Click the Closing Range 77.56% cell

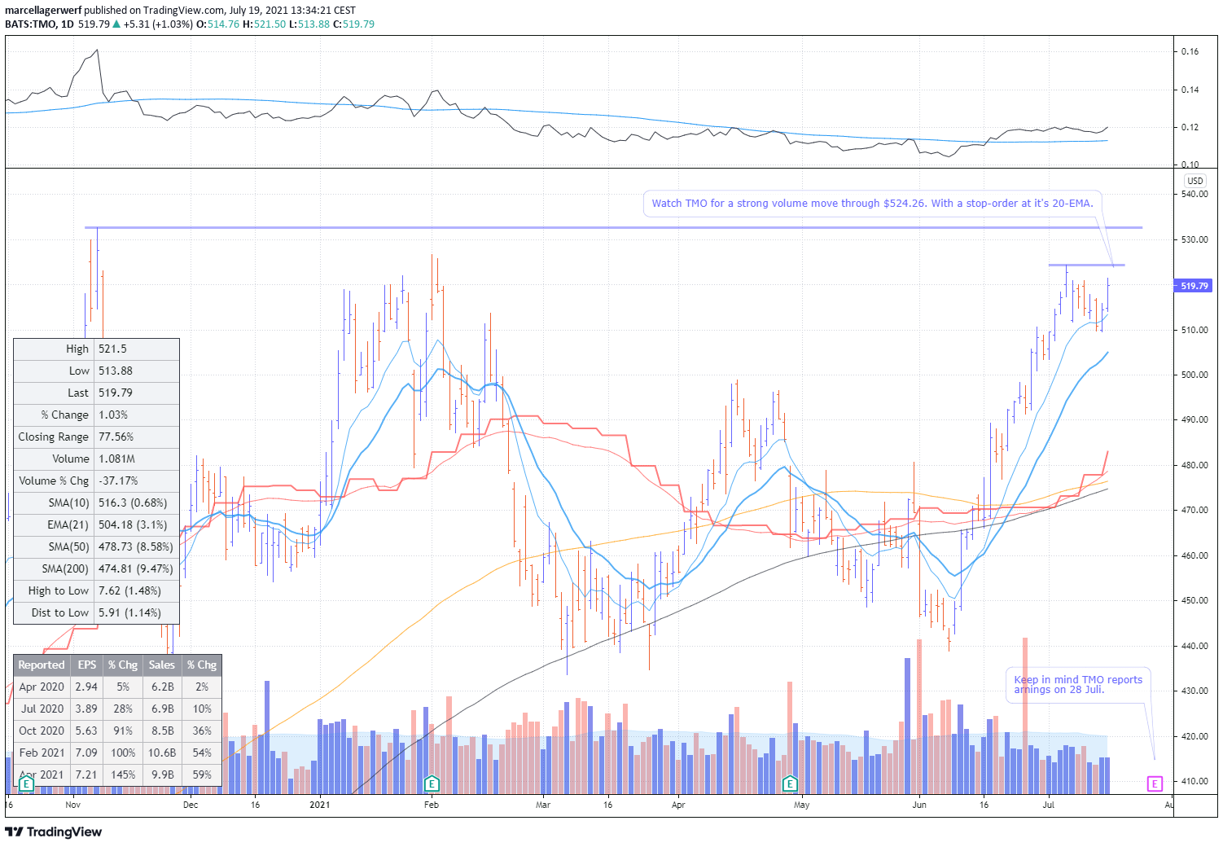(x=136, y=437)
